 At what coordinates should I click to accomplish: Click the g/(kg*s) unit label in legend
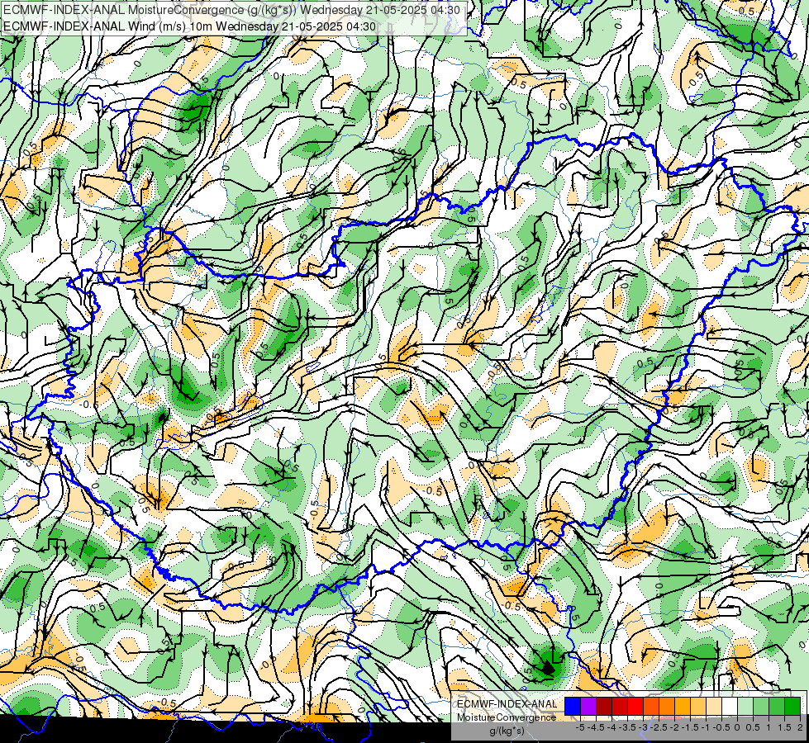click(507, 731)
